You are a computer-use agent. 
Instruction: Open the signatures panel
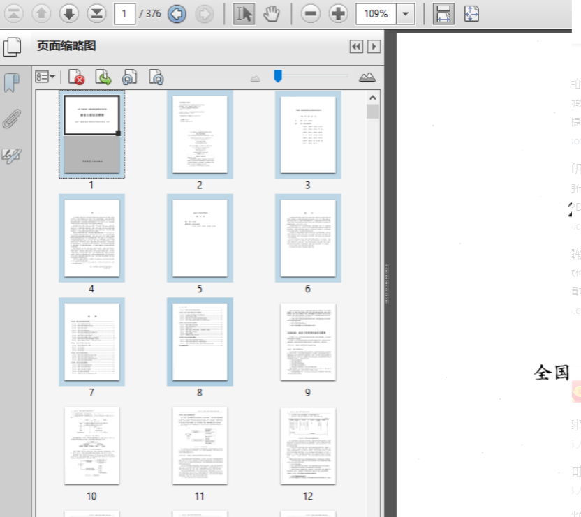point(12,155)
